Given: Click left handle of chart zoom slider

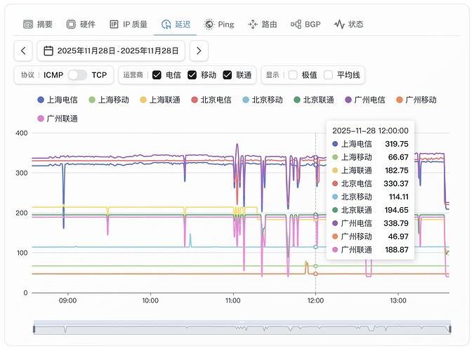Looking at the screenshot, I should tap(34, 329).
